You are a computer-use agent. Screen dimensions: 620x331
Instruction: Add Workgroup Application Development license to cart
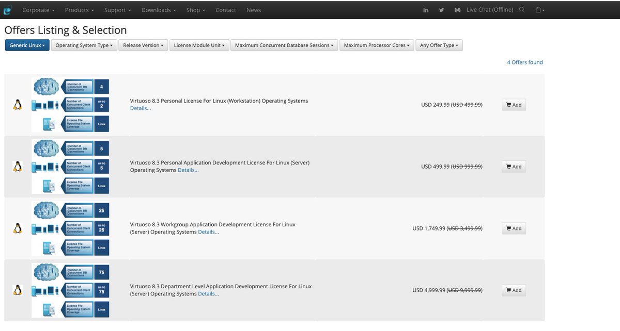pos(514,228)
